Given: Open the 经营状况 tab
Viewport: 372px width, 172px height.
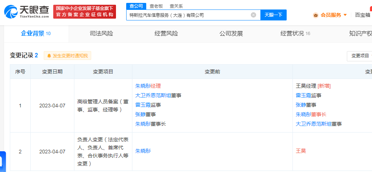Looking at the screenshot, I should pyautogui.click(x=295, y=34).
